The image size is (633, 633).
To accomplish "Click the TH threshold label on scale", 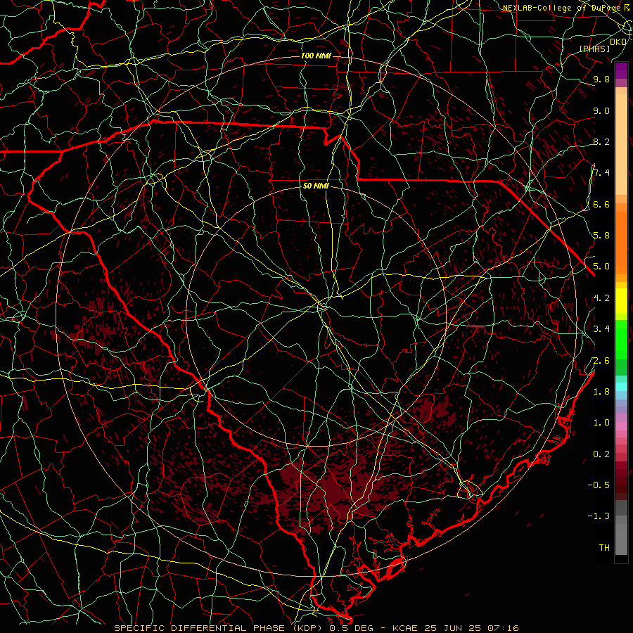I will click(x=604, y=547).
